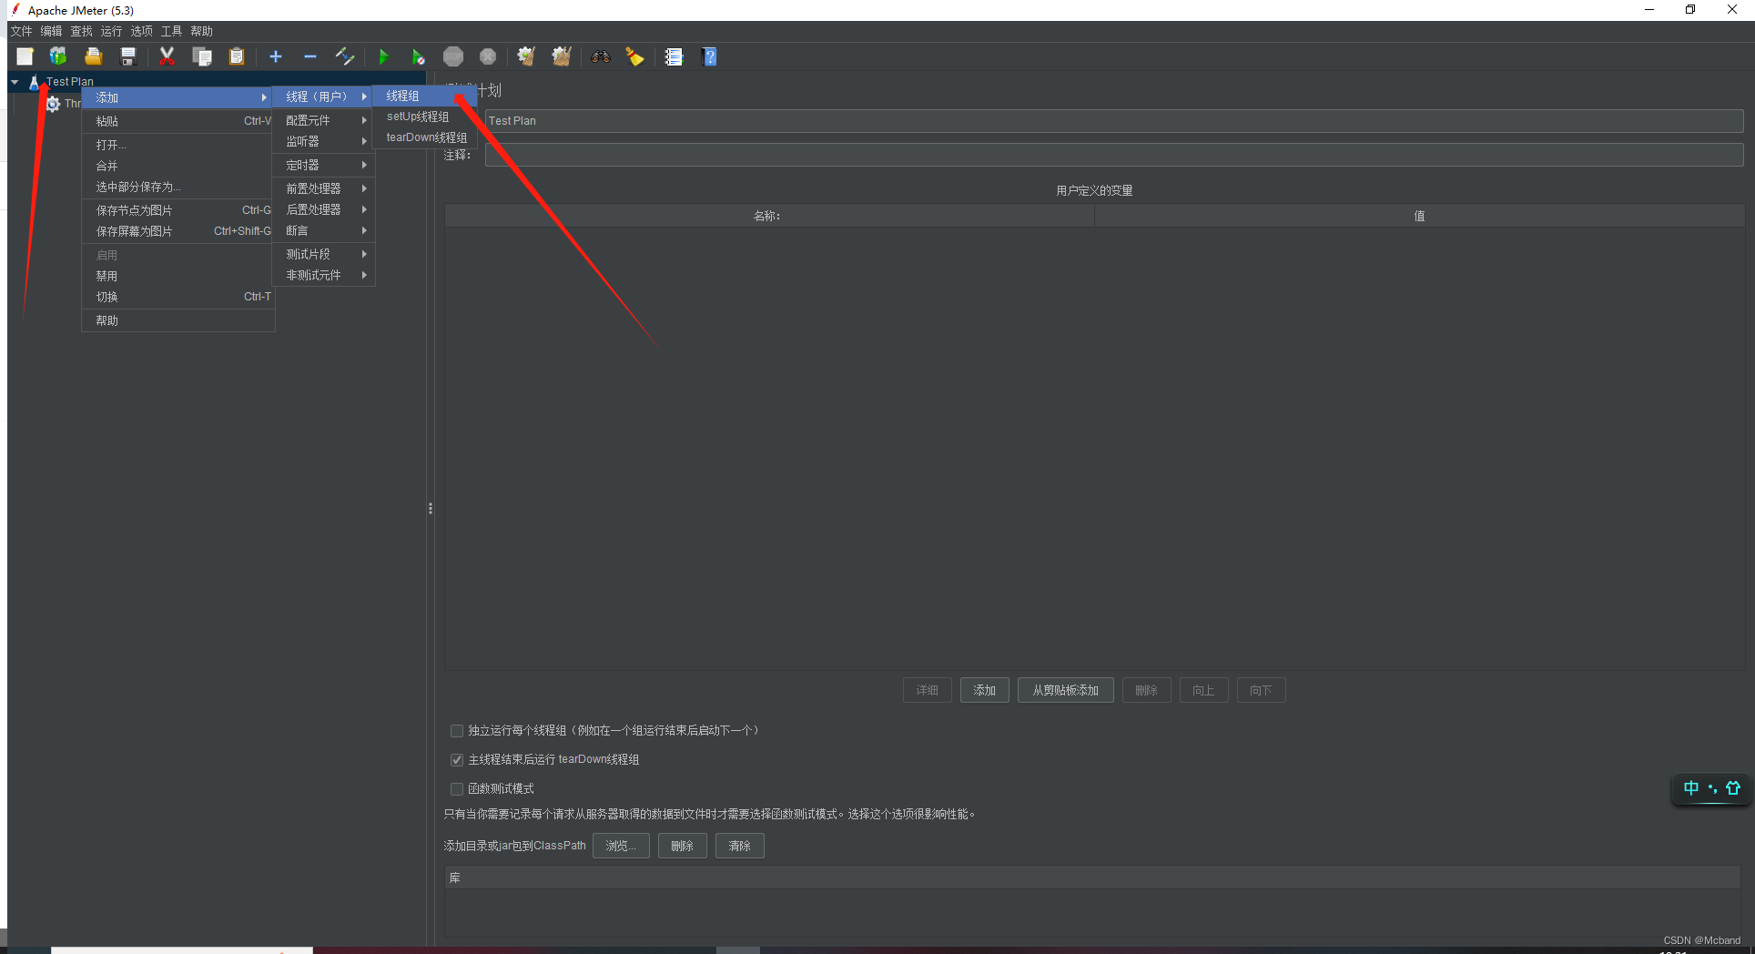
Task: Expand the 测试片段 submenu
Action: pos(324,254)
